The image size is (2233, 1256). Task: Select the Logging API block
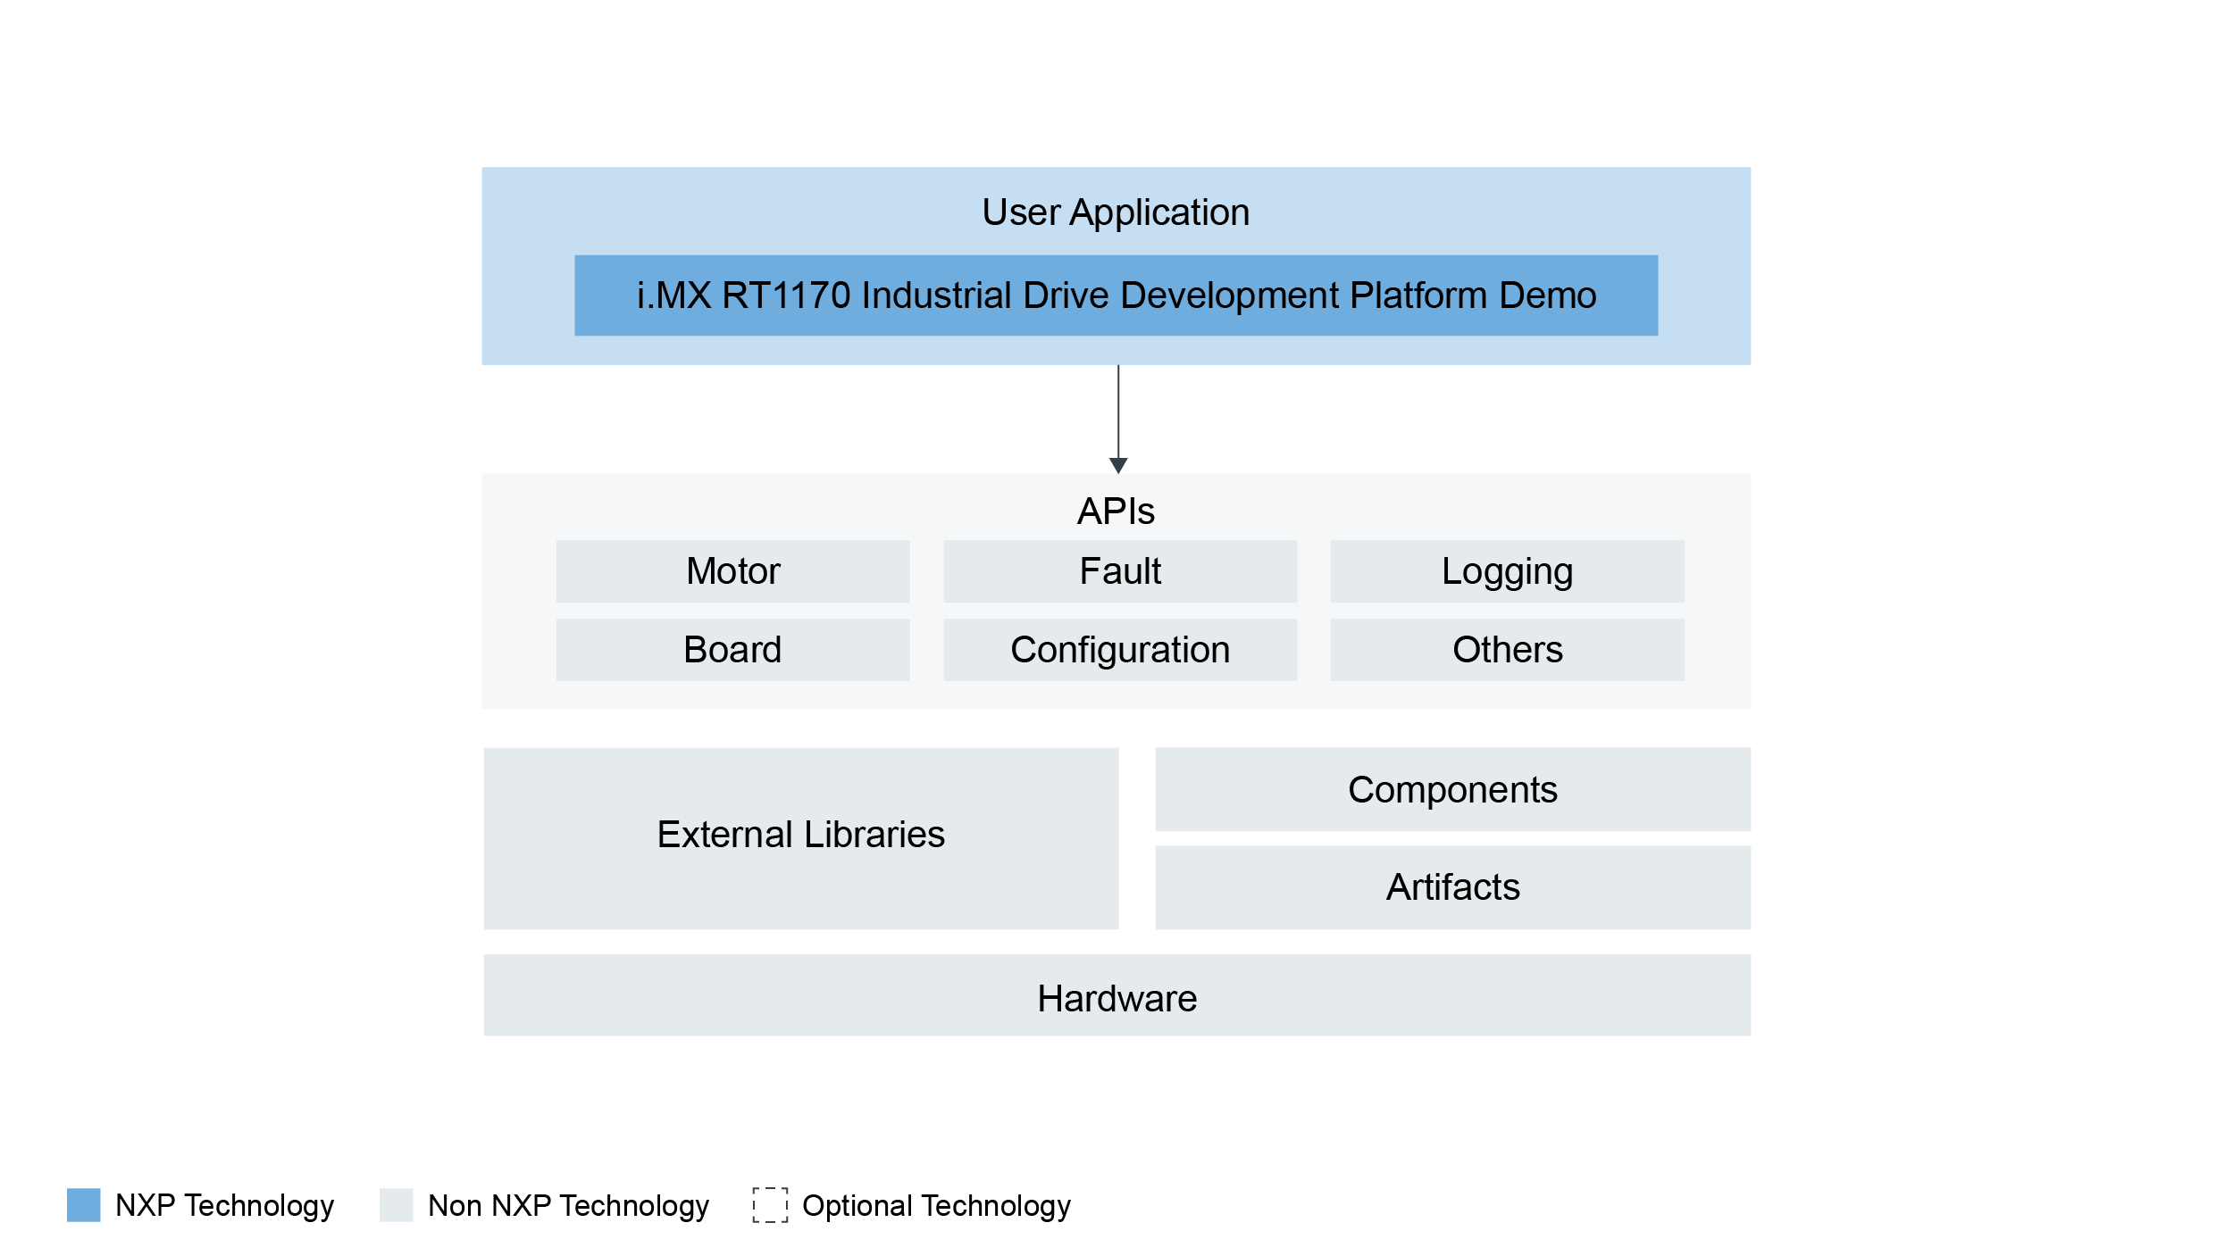[1507, 571]
